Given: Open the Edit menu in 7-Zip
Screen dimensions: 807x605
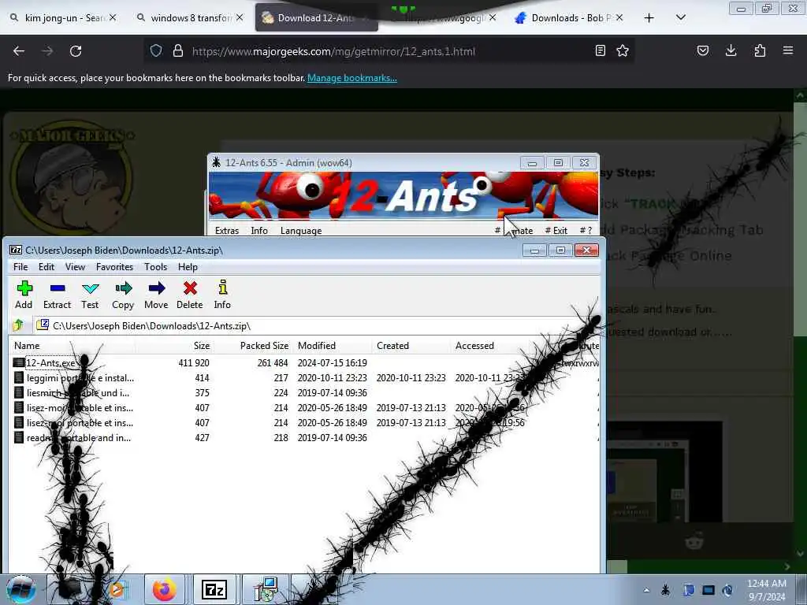Looking at the screenshot, I should click(46, 267).
